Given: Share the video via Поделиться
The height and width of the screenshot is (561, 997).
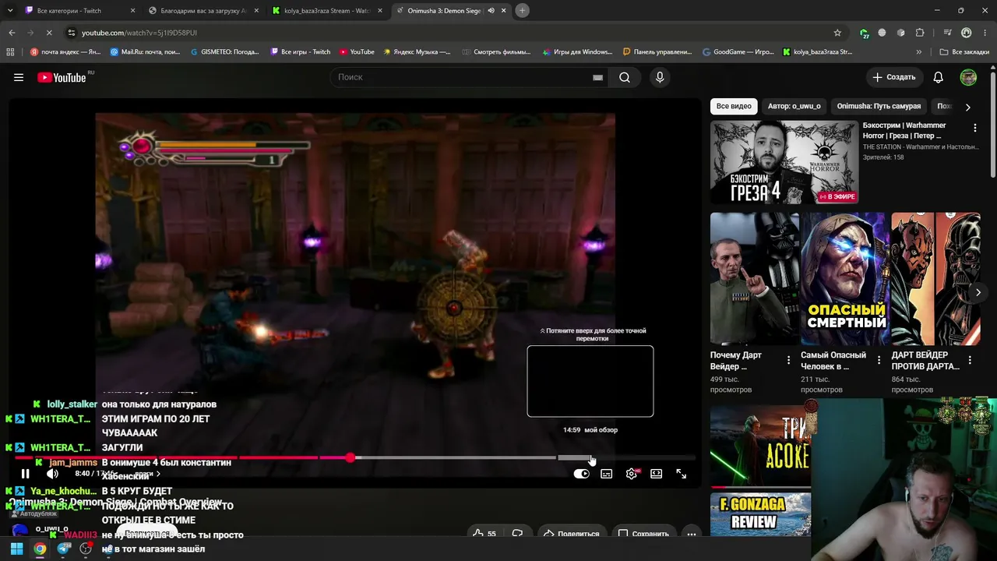Looking at the screenshot, I should point(572,534).
